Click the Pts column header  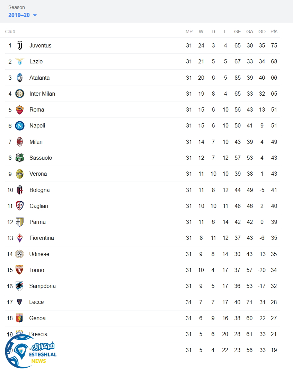point(274,32)
